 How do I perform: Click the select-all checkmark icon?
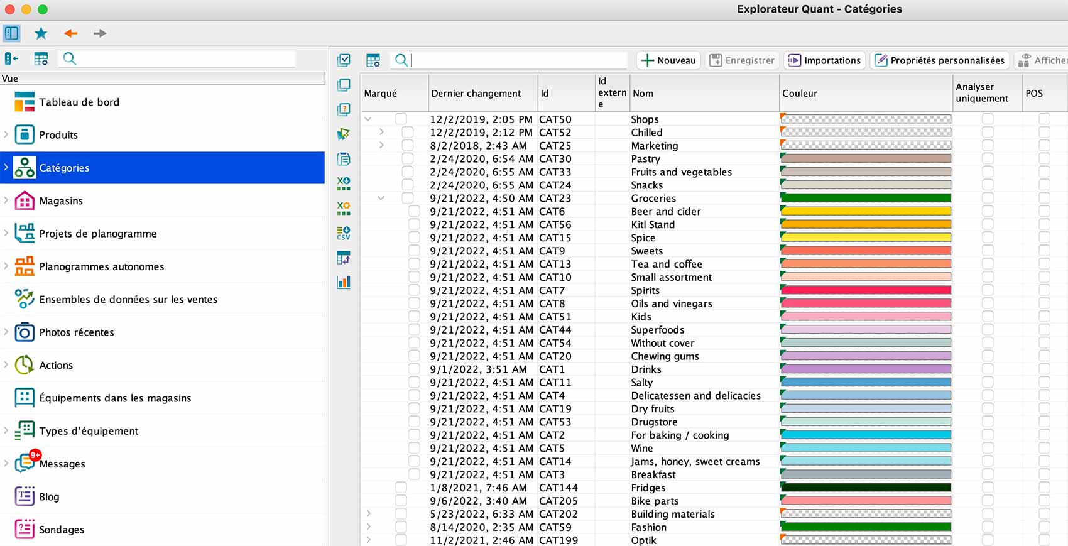pyautogui.click(x=343, y=60)
